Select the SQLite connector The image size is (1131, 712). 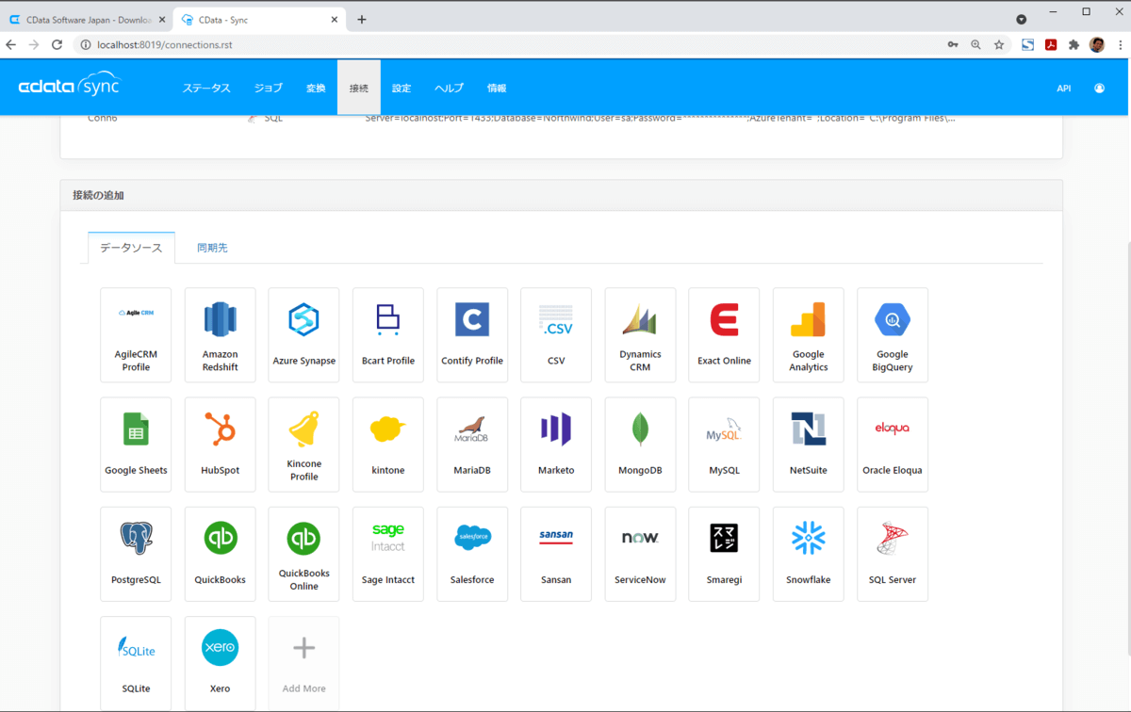pos(136,663)
